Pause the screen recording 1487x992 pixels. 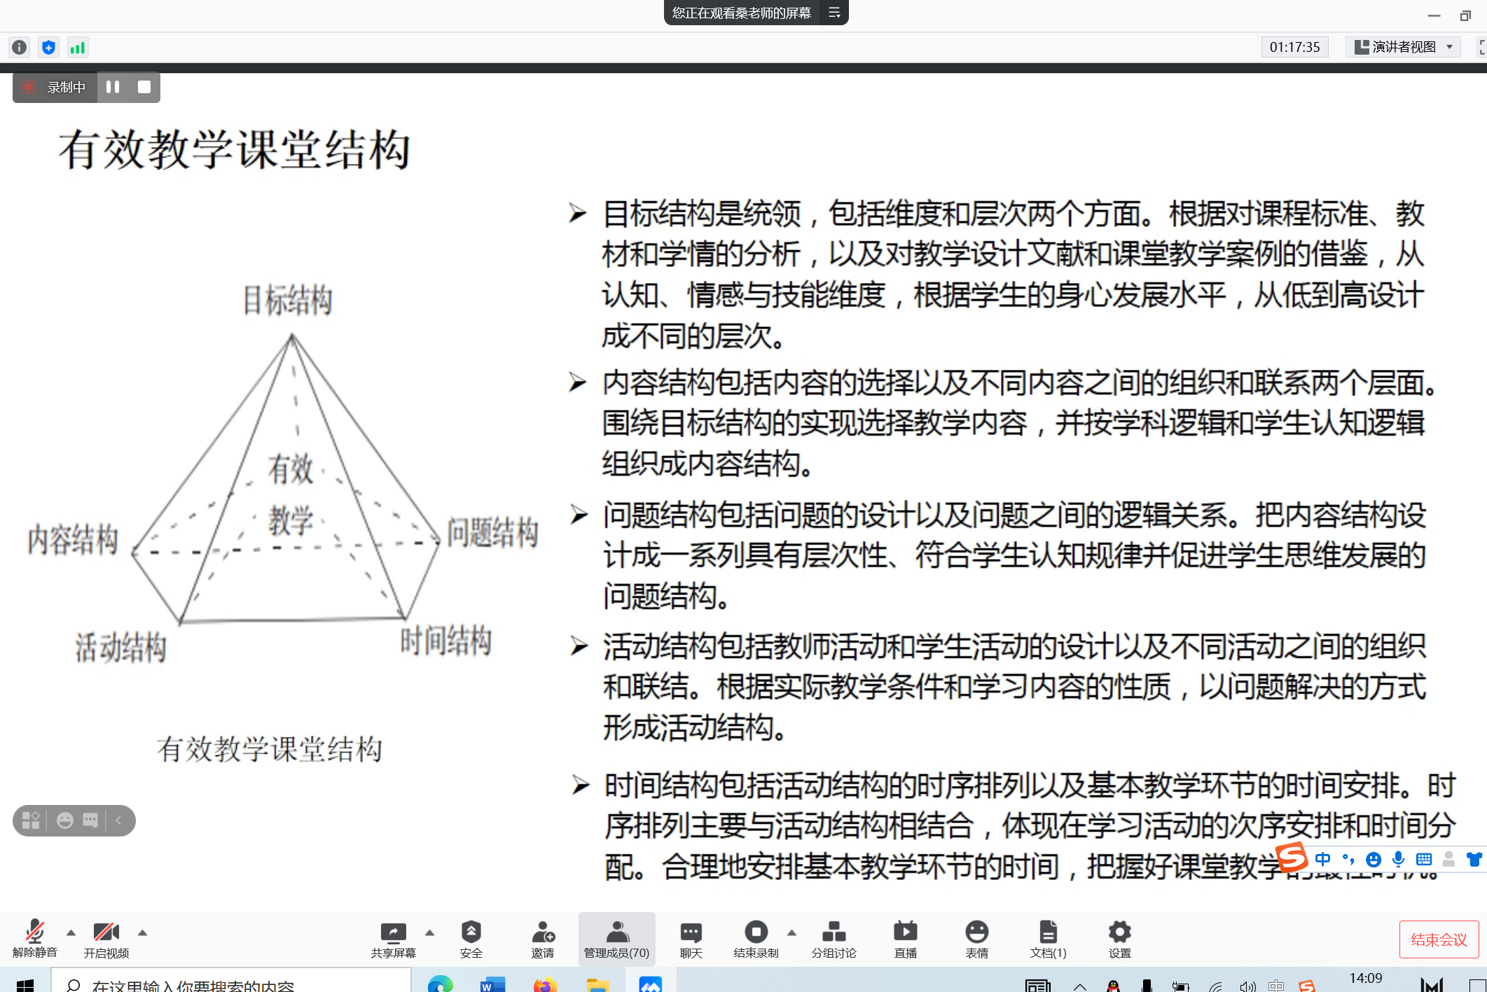point(113,87)
